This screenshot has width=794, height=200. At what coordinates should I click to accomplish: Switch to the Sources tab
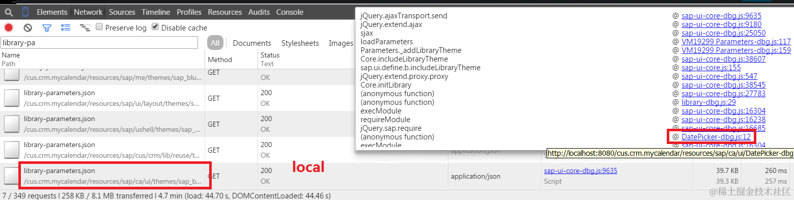(x=122, y=12)
